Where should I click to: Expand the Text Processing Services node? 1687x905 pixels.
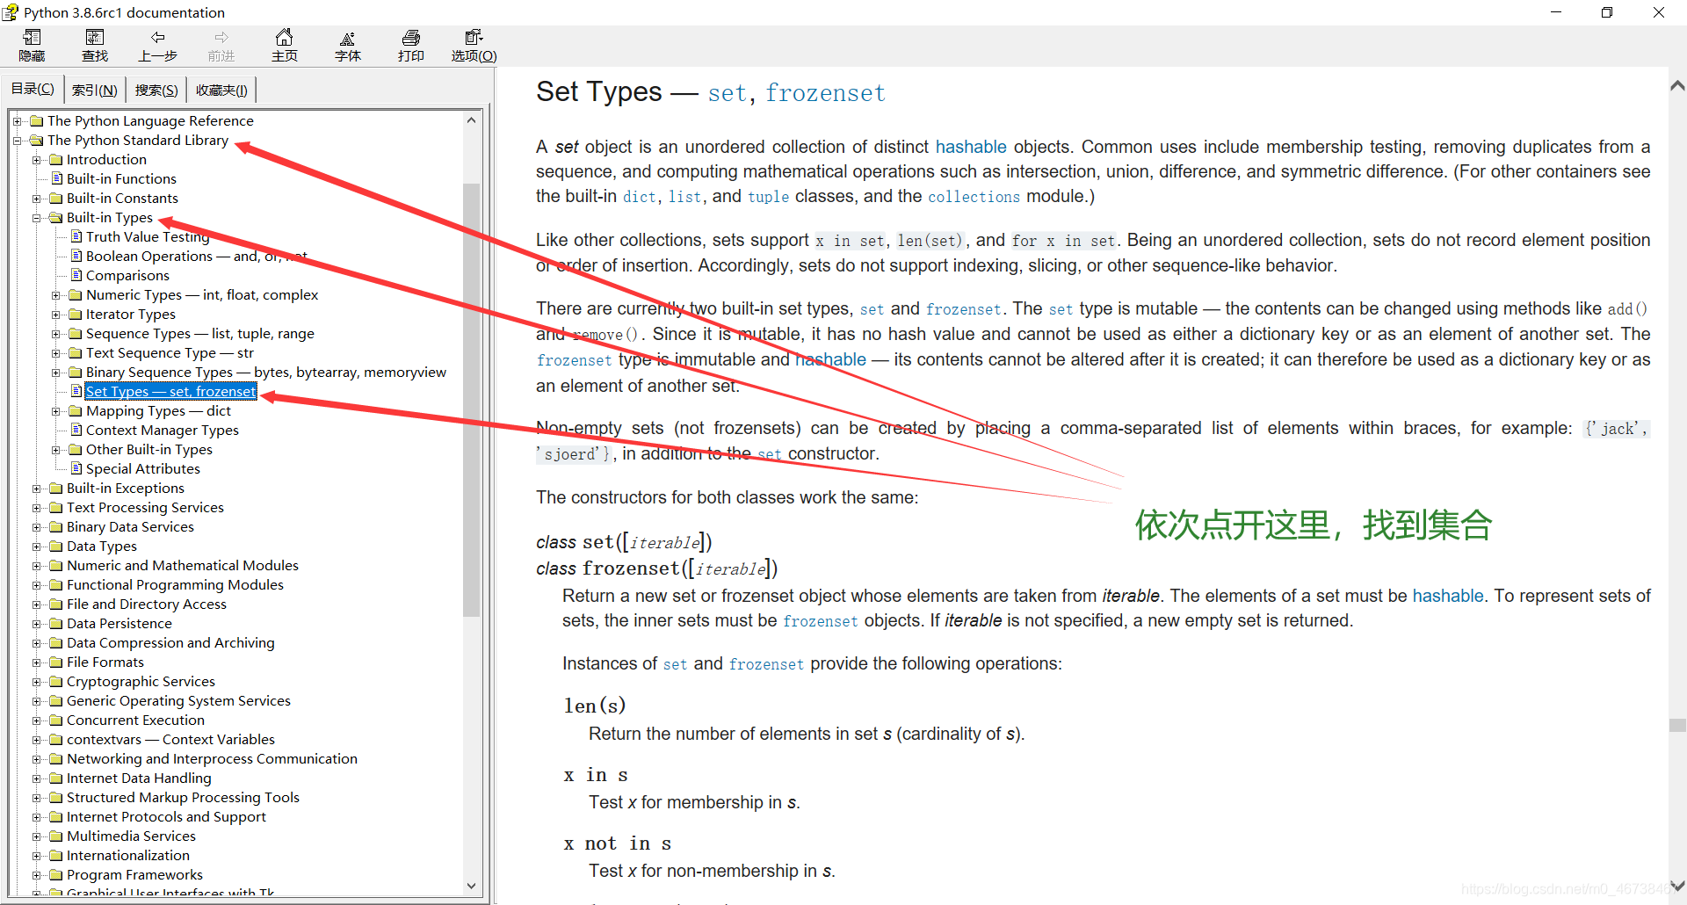pyautogui.click(x=37, y=507)
